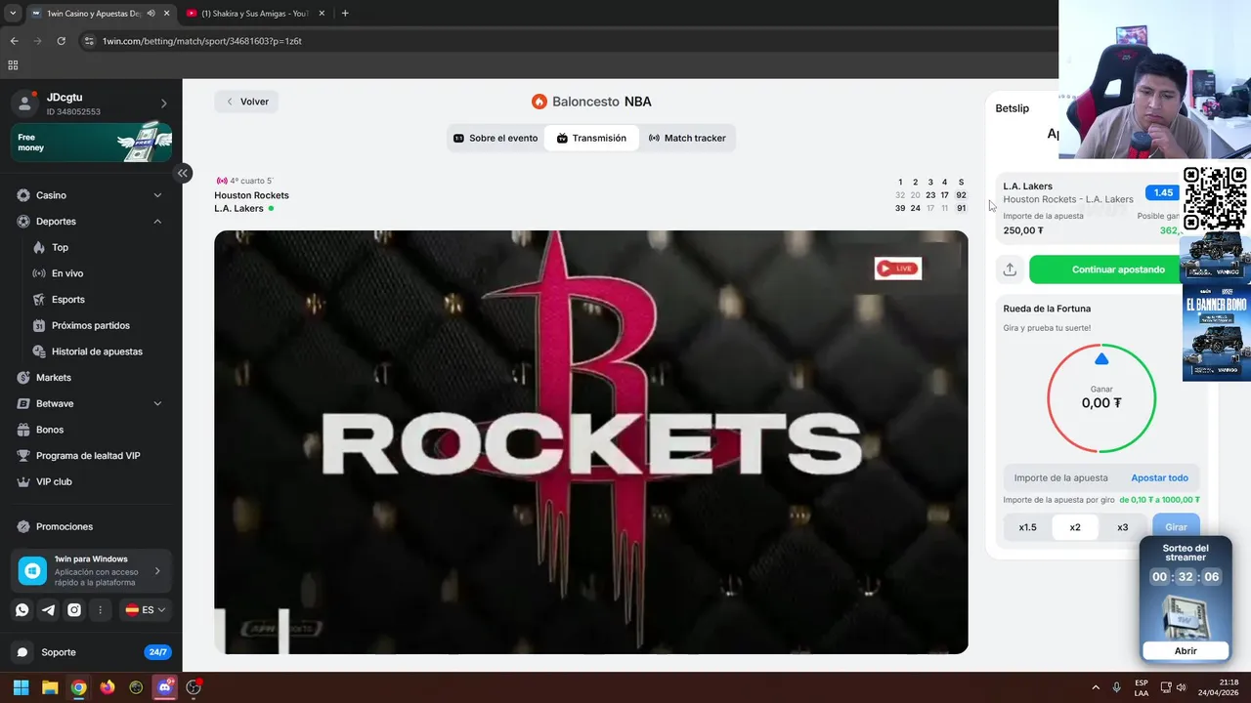
Task: Open WhatsApp contact icon in sidebar
Action: point(22,609)
